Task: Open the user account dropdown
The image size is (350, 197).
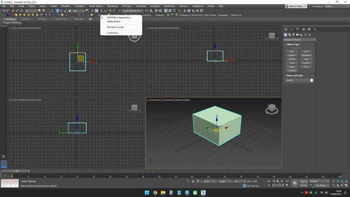Action: tap(296, 6)
